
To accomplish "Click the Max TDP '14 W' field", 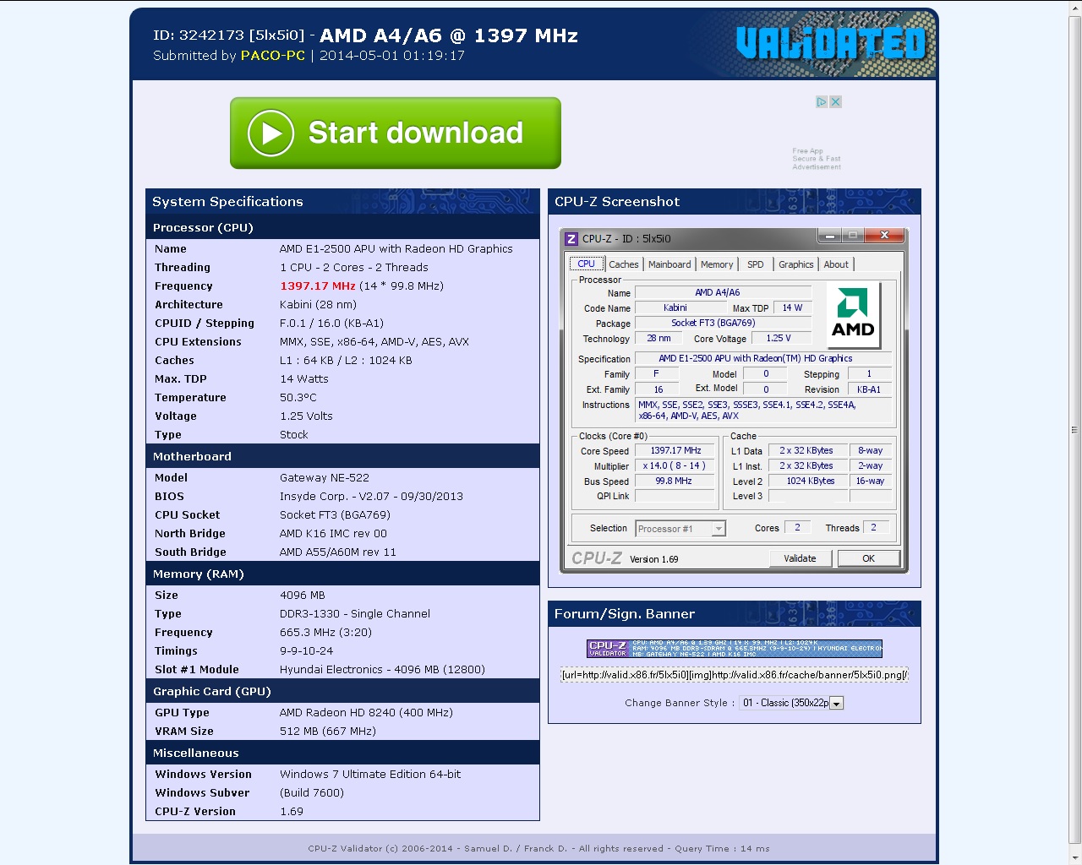I will pyautogui.click(x=792, y=307).
